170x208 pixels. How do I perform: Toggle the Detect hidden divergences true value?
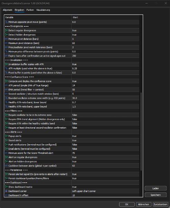tap(105, 35)
